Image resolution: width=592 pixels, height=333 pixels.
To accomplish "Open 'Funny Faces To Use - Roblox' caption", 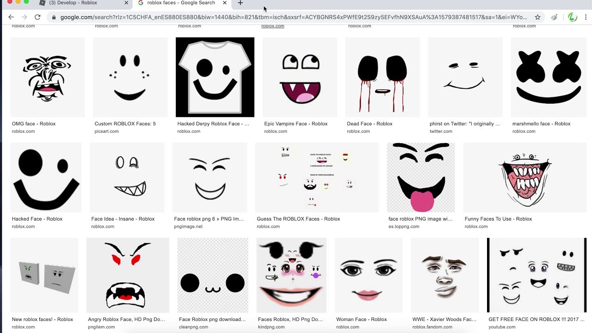I will coord(499,219).
